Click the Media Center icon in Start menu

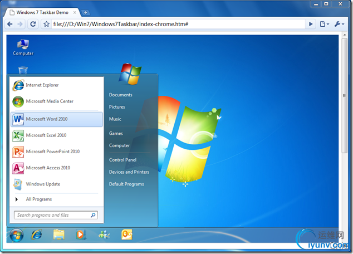[x=18, y=101]
